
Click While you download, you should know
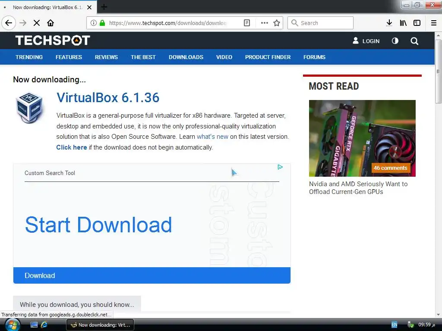[x=77, y=304]
